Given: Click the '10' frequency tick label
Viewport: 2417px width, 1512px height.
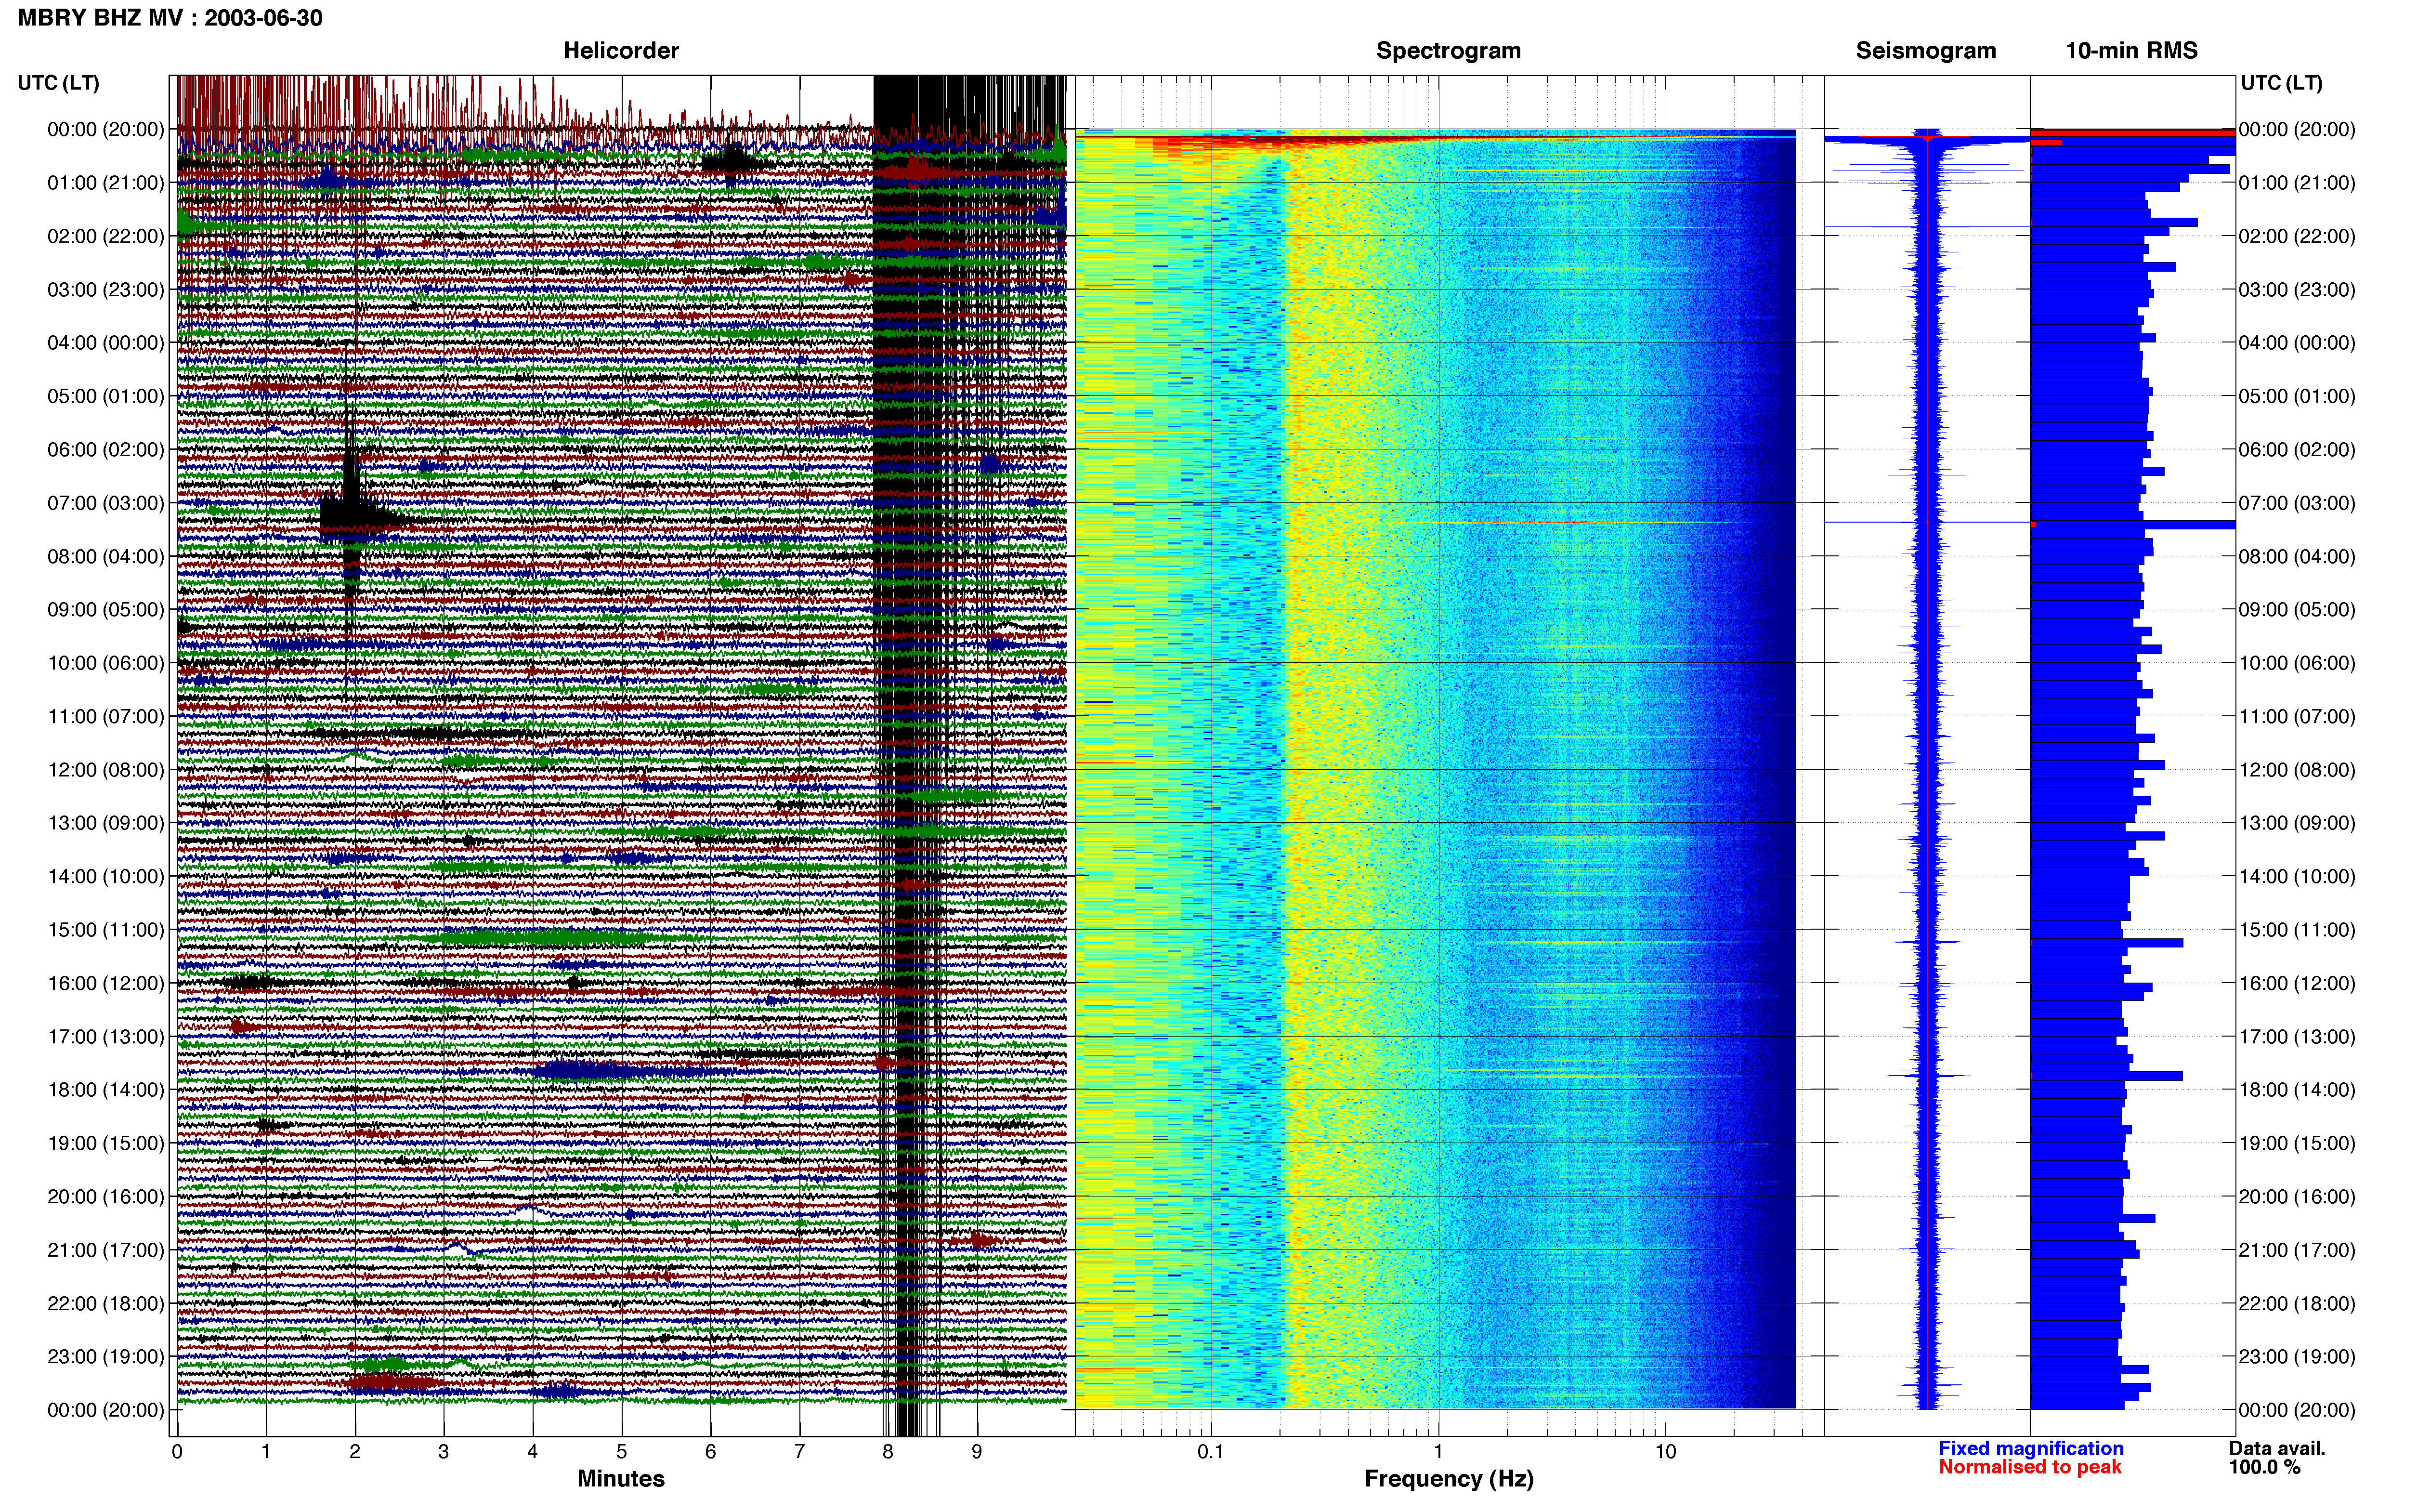Looking at the screenshot, I should coord(1665,1452).
